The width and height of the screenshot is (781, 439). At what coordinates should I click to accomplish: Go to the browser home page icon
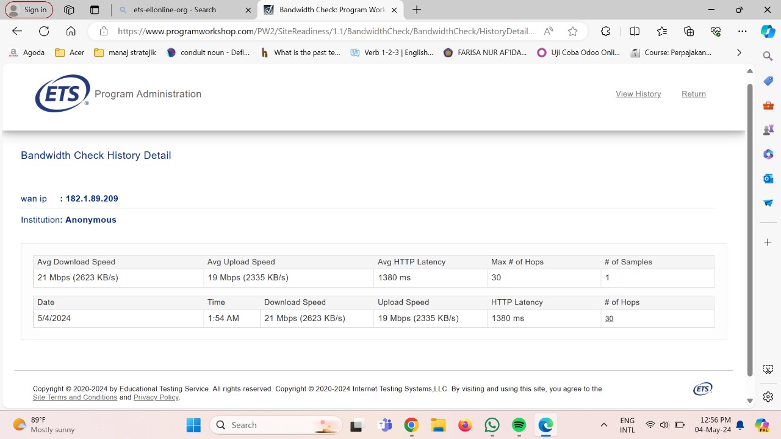[71, 31]
